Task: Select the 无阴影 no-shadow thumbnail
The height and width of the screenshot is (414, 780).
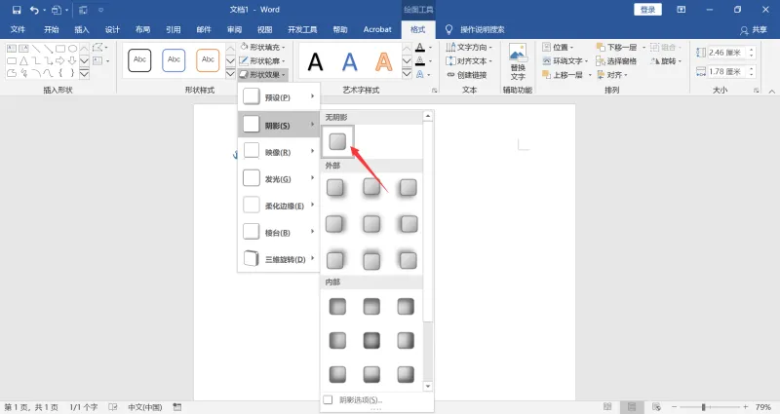Action: [x=337, y=141]
